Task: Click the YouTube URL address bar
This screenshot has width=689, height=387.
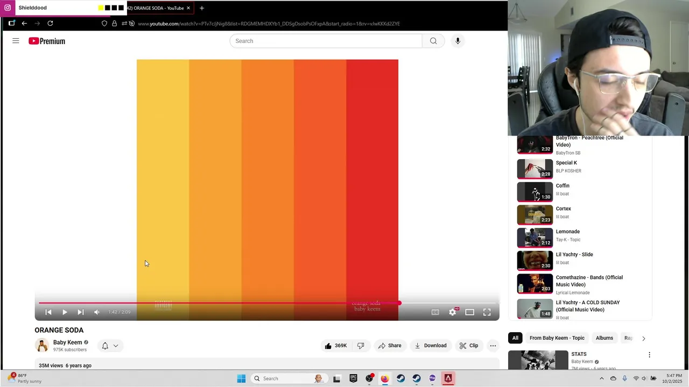Action: click(x=269, y=24)
